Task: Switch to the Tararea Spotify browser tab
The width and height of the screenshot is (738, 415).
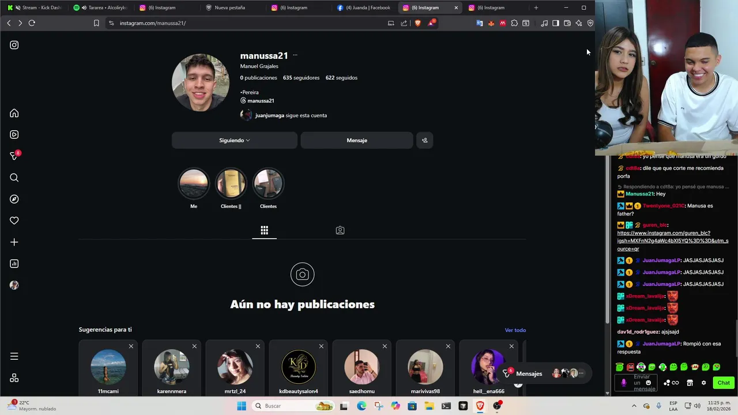Action: coord(100,7)
